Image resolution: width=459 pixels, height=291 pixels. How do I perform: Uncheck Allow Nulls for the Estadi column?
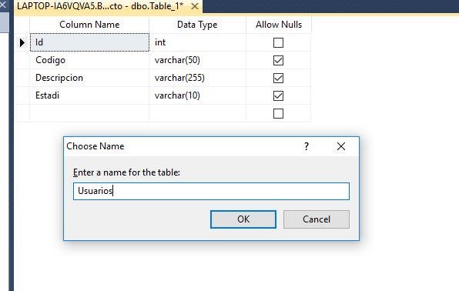tap(278, 95)
